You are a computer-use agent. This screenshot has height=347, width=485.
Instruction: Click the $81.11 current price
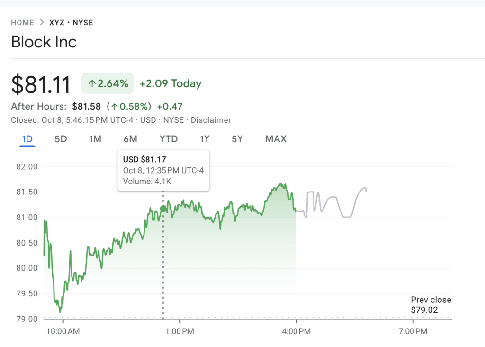point(41,85)
